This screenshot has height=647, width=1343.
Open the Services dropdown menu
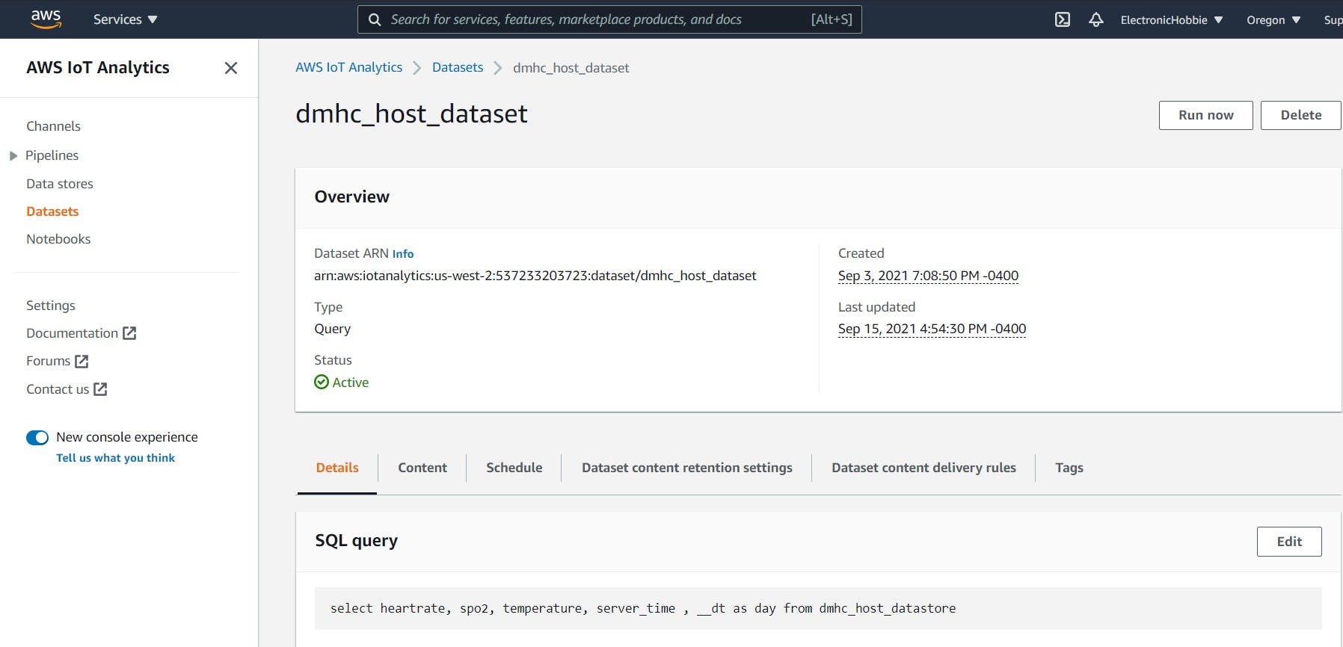coord(125,19)
